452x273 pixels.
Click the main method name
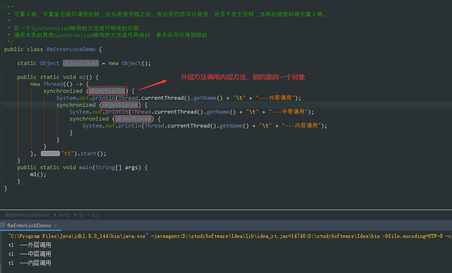click(86, 168)
